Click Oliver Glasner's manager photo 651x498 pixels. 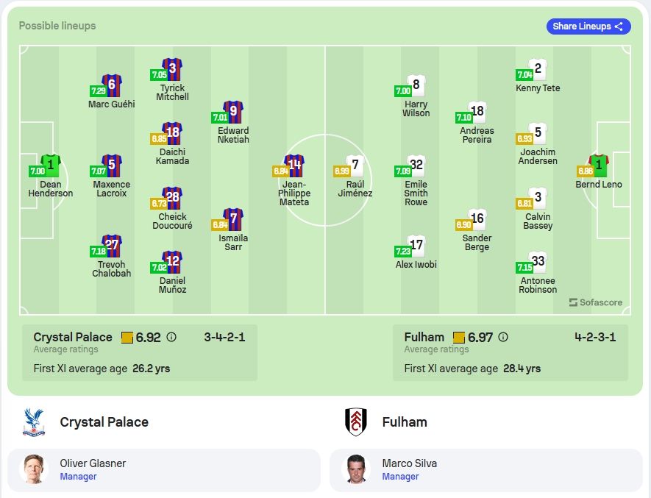click(34, 469)
